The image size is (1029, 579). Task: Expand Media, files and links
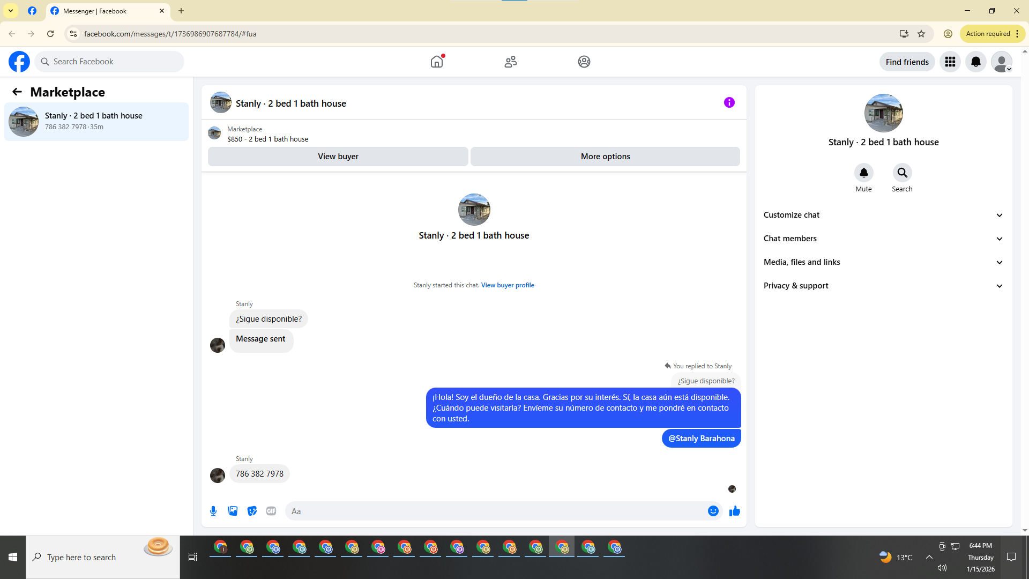[x=883, y=262]
